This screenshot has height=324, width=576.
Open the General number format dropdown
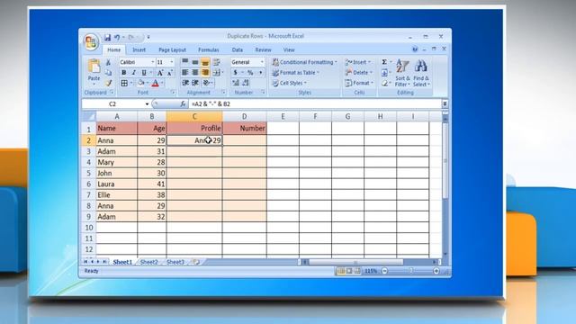click(262, 62)
